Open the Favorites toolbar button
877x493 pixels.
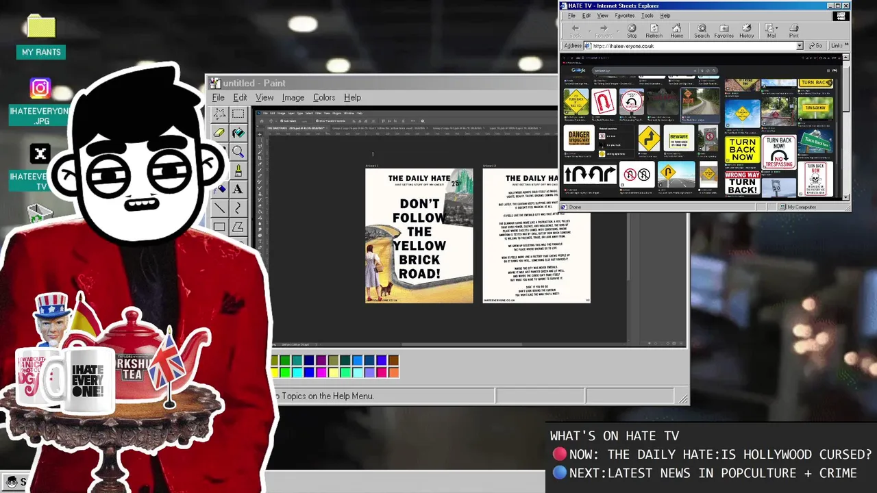point(724,31)
